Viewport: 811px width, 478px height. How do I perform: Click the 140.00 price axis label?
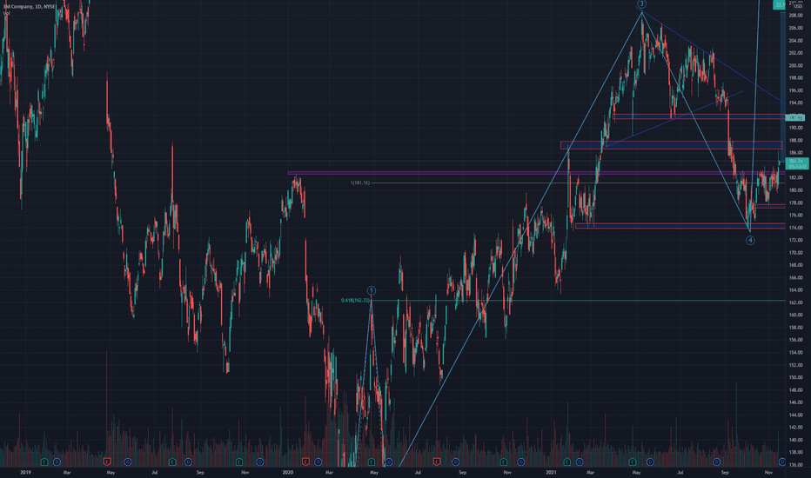(x=795, y=440)
